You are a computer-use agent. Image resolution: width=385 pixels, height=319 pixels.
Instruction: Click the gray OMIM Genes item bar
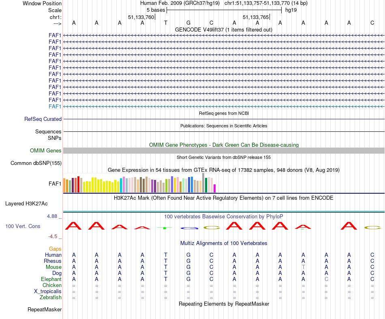[x=224, y=151]
